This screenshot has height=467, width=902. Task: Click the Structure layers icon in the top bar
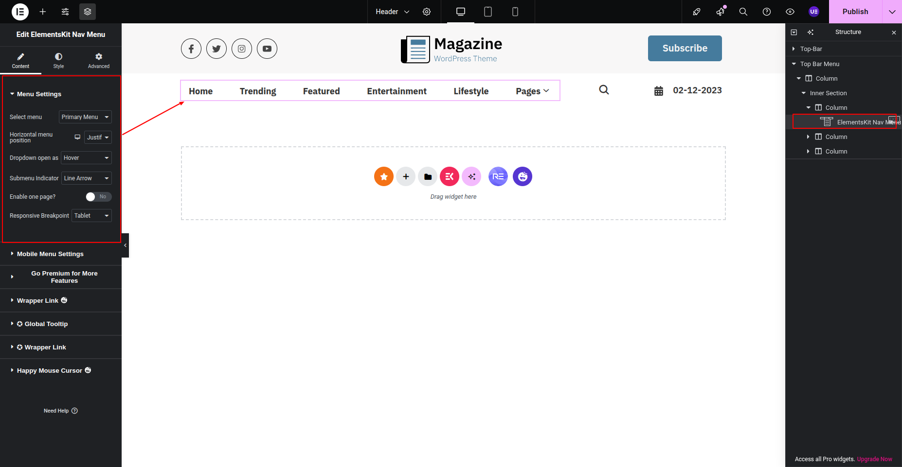pos(88,12)
